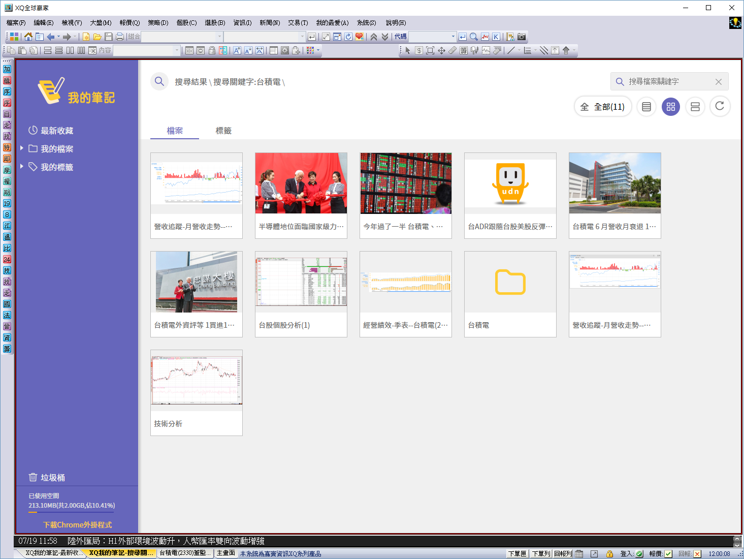Switch to two-row card view

tap(695, 107)
